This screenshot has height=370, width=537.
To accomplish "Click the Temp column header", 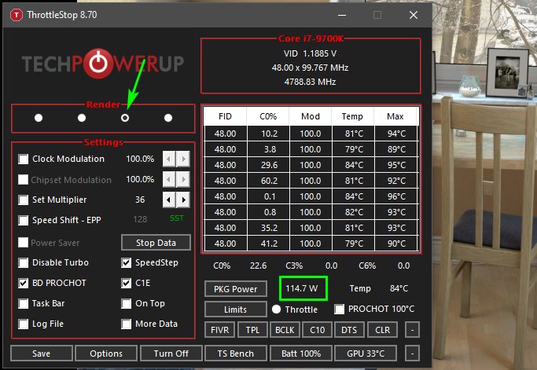I will [x=353, y=116].
